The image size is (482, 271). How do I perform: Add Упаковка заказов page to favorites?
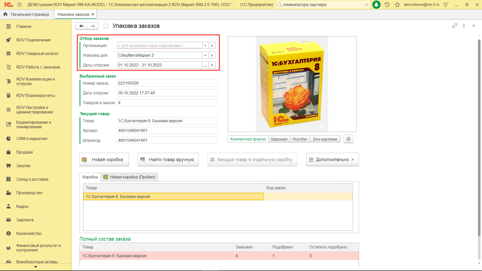pyautogui.click(x=106, y=26)
